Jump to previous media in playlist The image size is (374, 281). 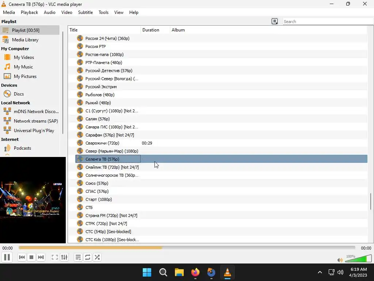pos(22,257)
